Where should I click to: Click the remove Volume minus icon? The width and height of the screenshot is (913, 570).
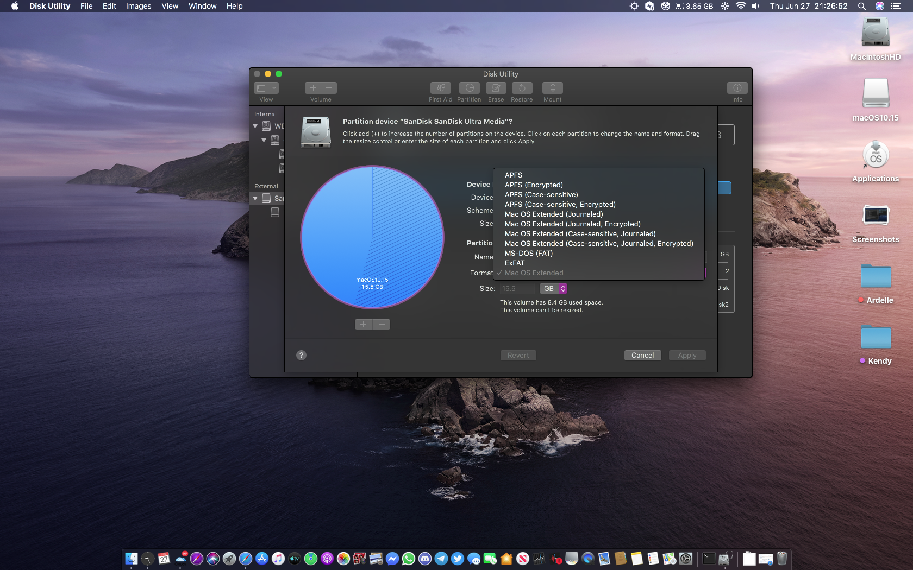tap(329, 88)
